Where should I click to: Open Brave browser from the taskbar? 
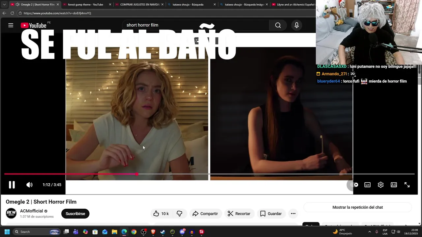153,232
